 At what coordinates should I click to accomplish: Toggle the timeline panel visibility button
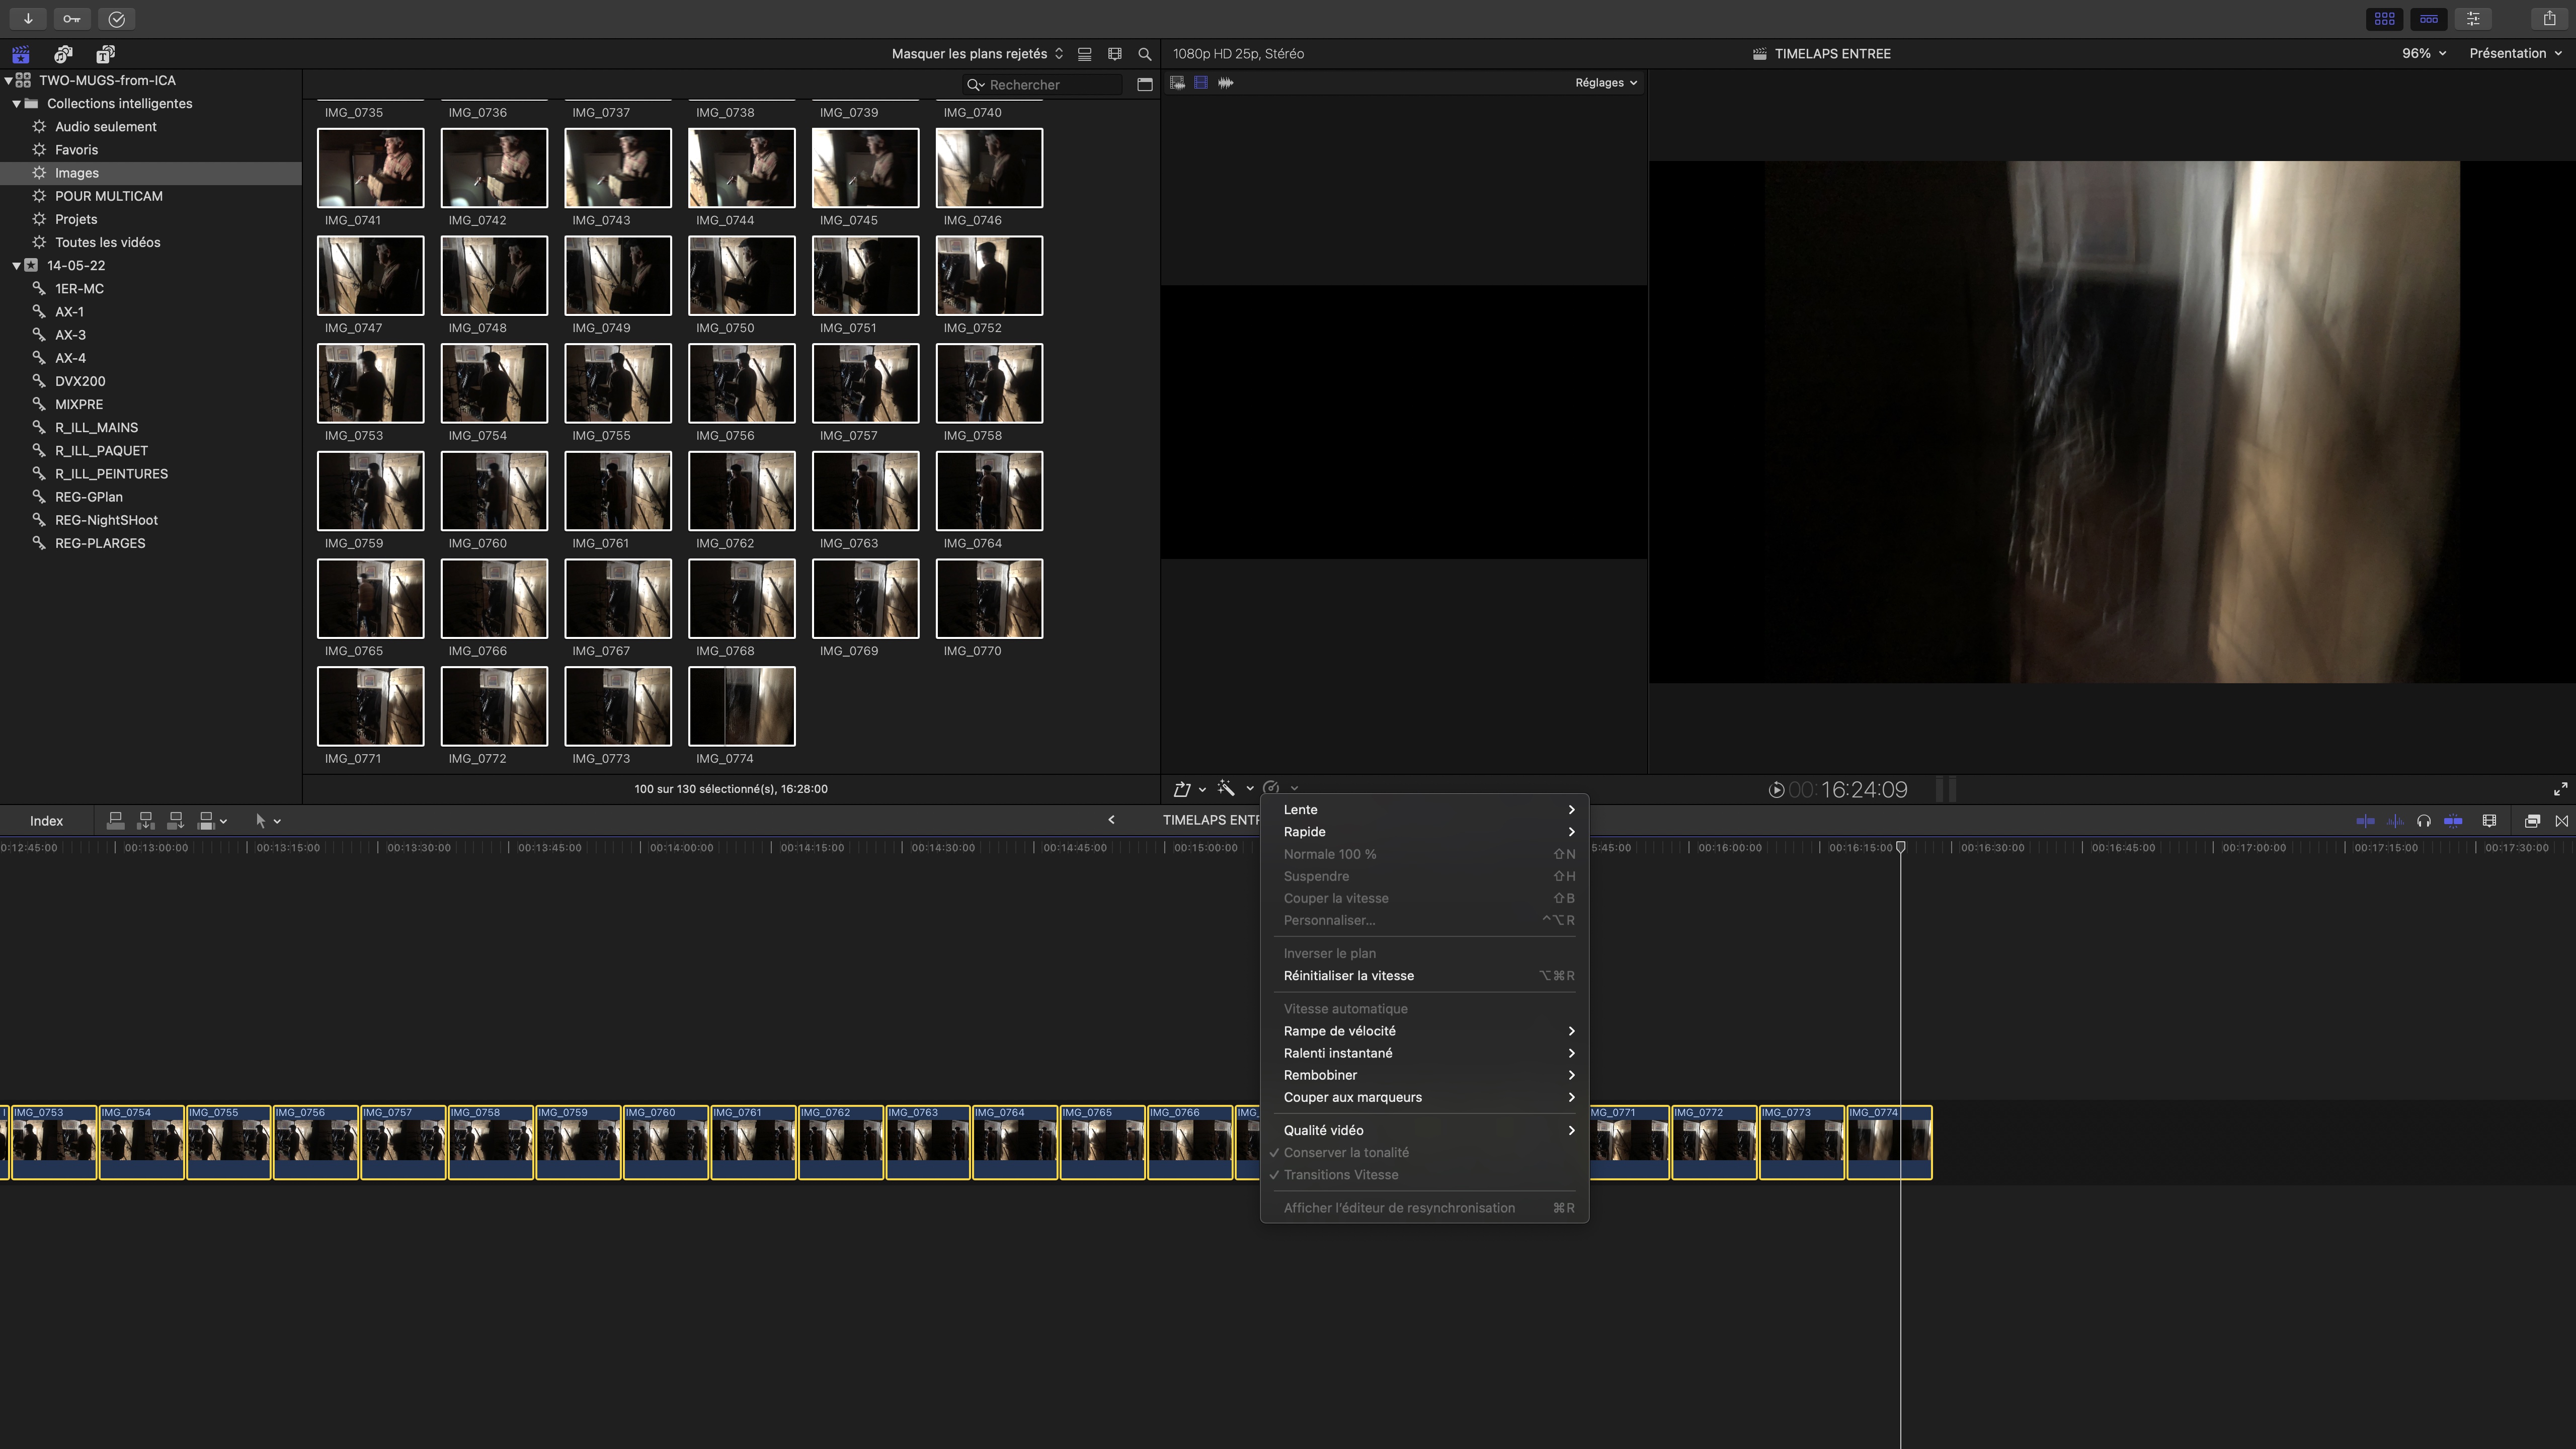[x=2429, y=19]
